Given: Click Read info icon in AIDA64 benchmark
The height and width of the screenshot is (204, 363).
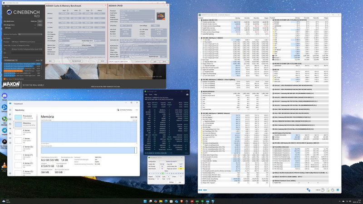Looking at the screenshot, I should coord(68,10).
